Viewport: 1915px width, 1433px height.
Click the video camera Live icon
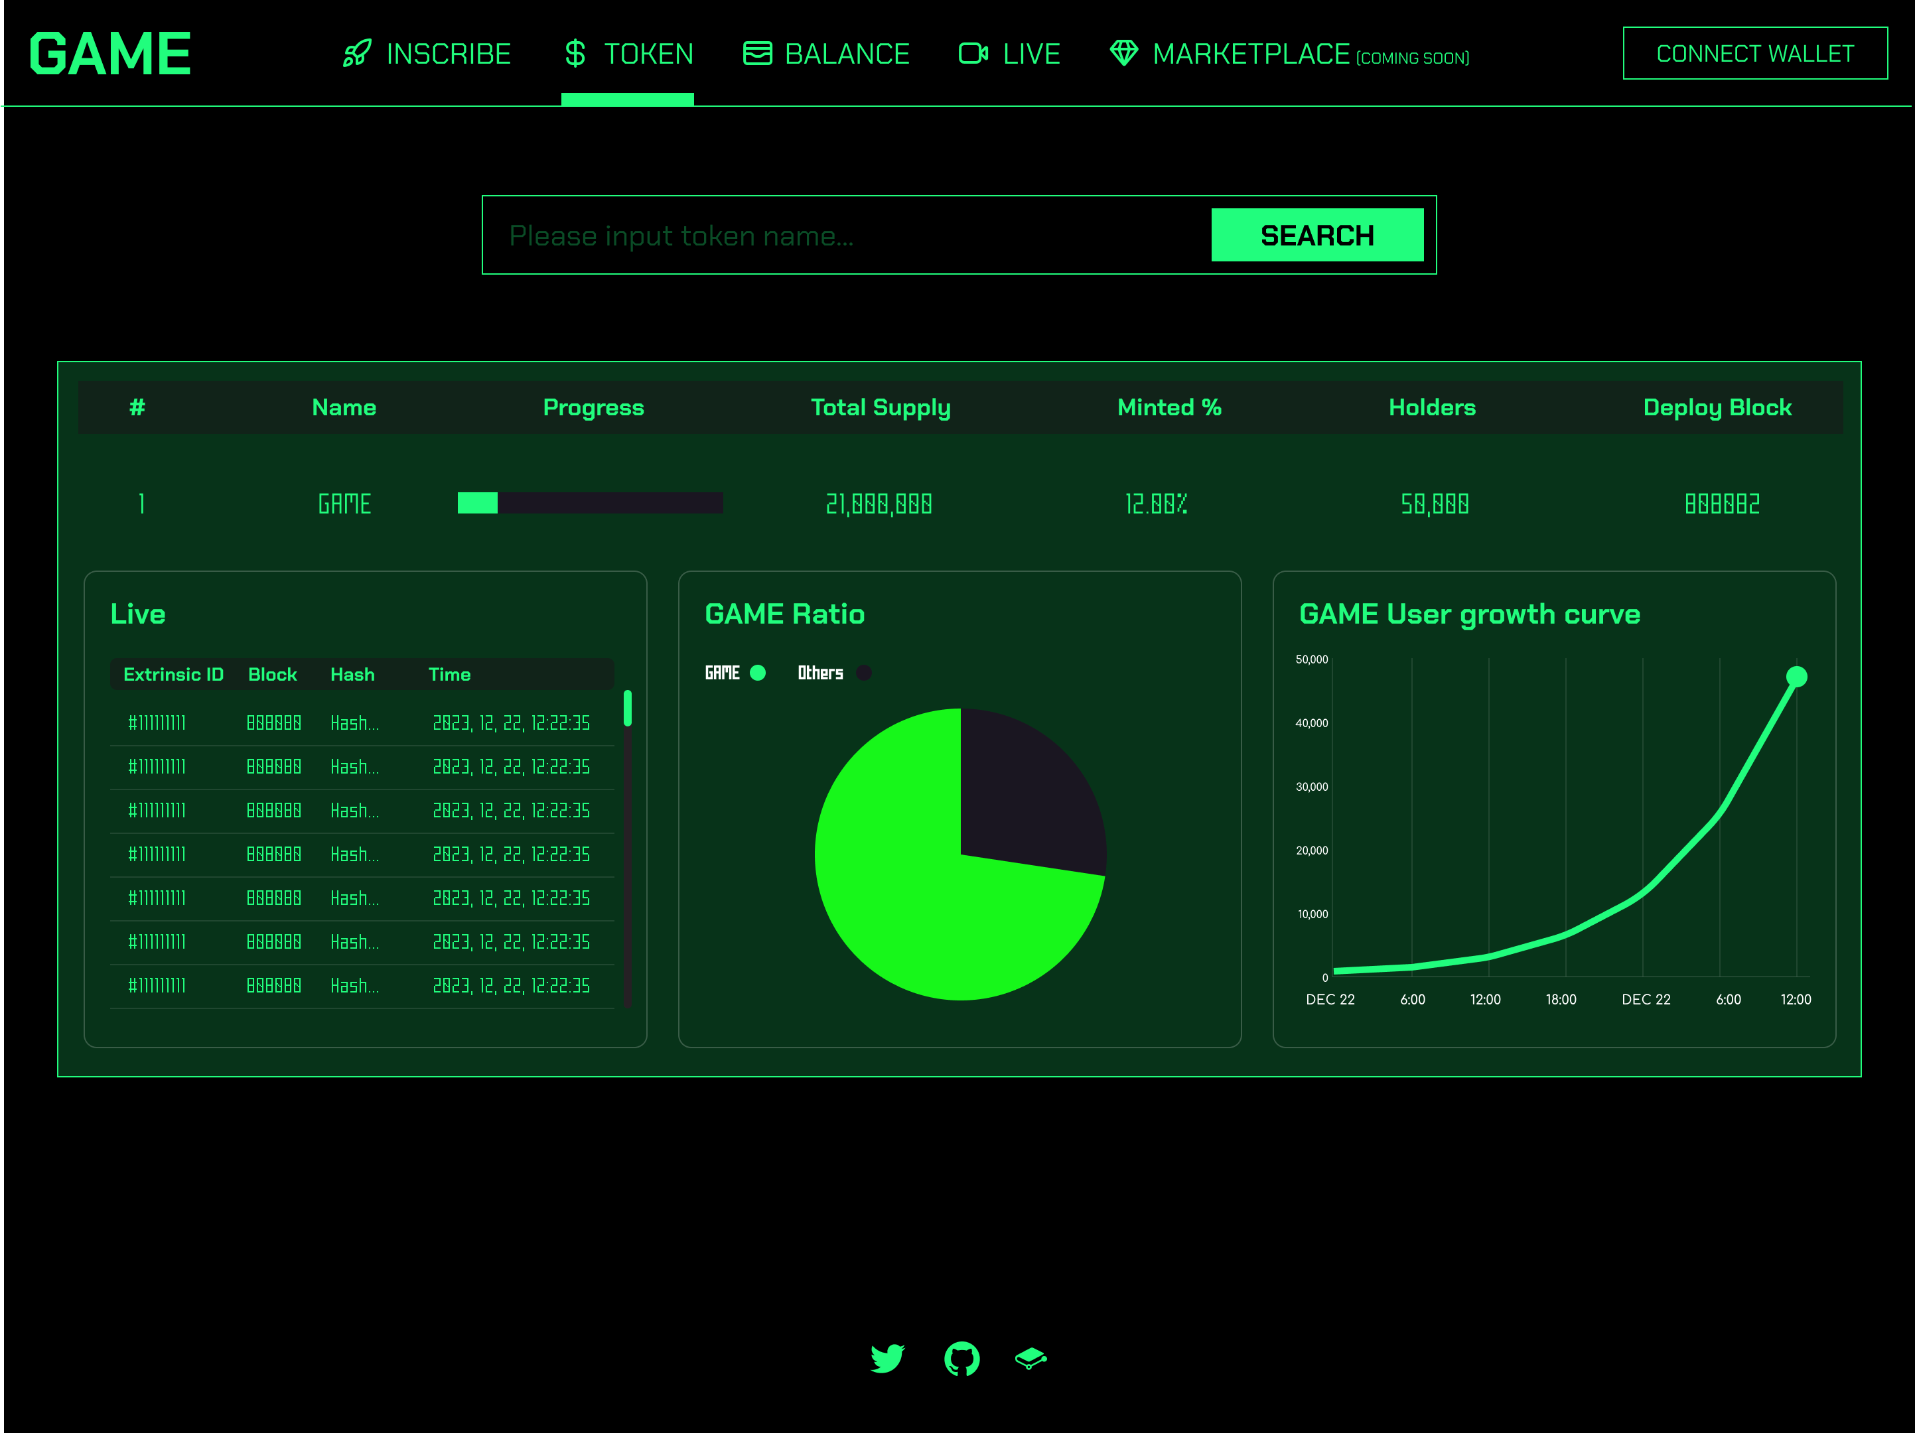[973, 54]
